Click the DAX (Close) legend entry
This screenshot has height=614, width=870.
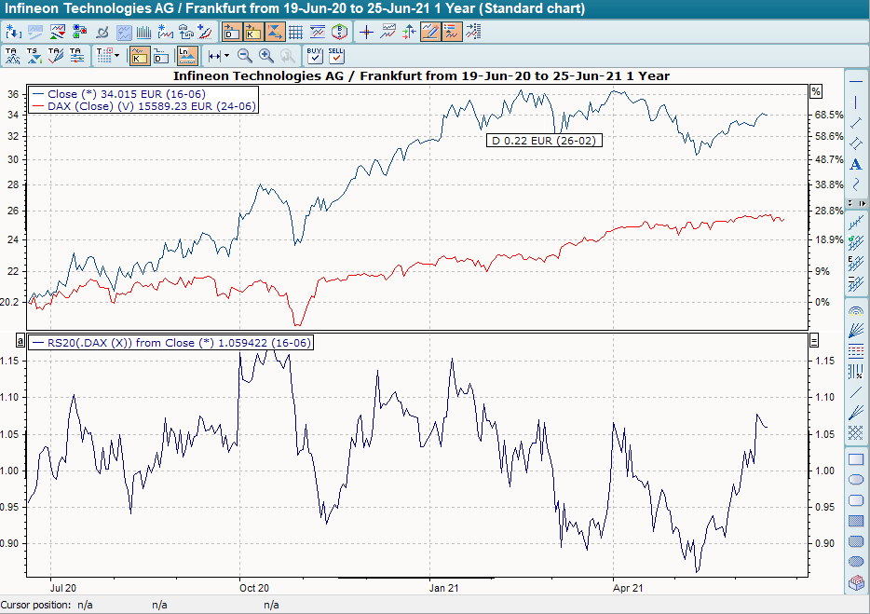pyautogui.click(x=143, y=106)
